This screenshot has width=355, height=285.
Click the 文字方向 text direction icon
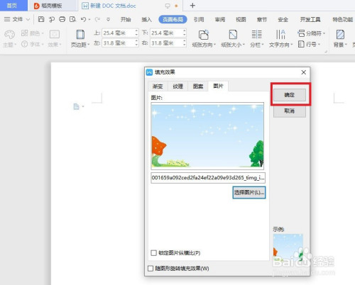[280, 35]
